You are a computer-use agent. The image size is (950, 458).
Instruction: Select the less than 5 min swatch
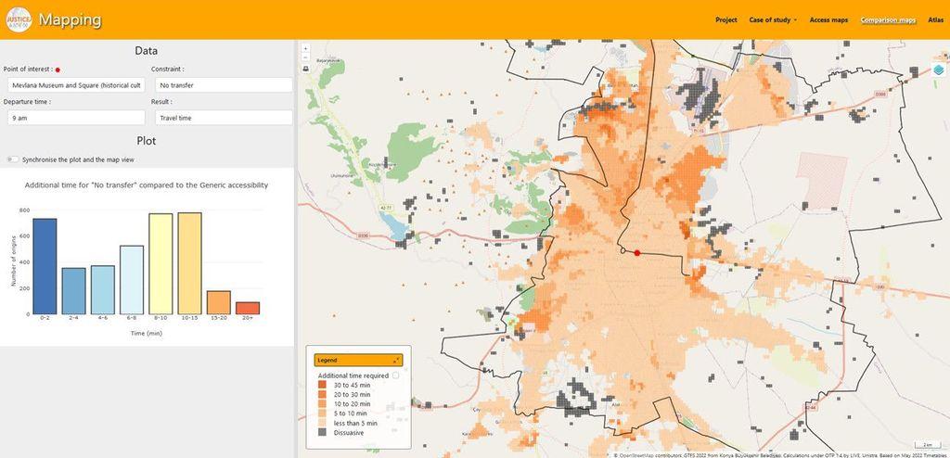pos(322,423)
